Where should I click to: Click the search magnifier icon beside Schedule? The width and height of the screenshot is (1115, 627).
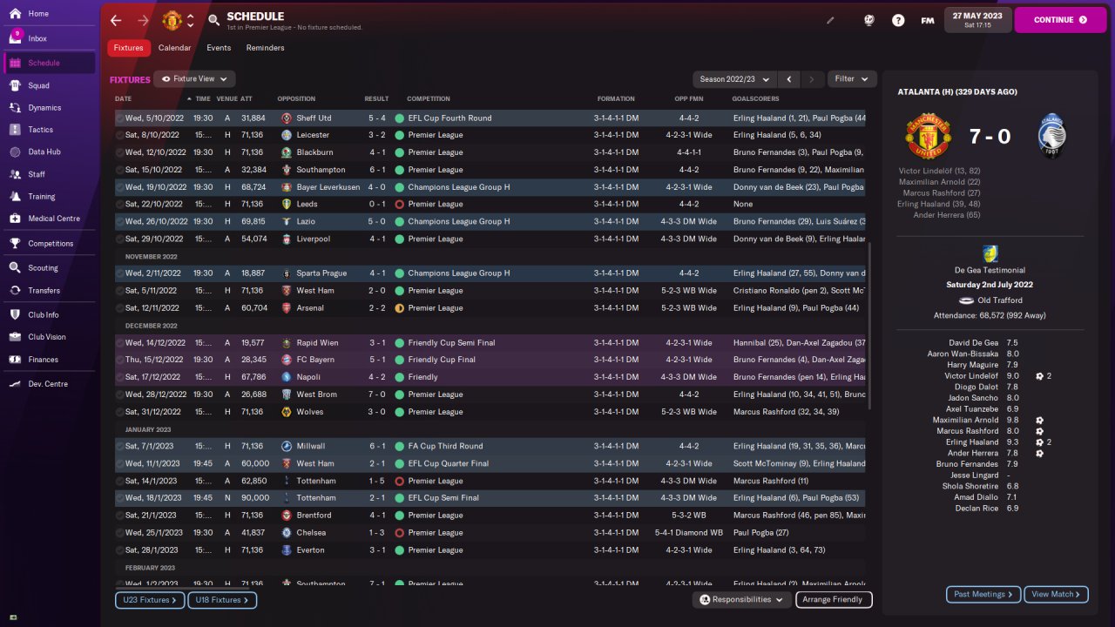214,20
